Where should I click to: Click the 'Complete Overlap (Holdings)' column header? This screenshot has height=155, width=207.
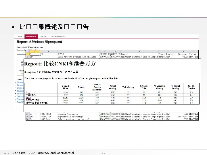coord(97,87)
